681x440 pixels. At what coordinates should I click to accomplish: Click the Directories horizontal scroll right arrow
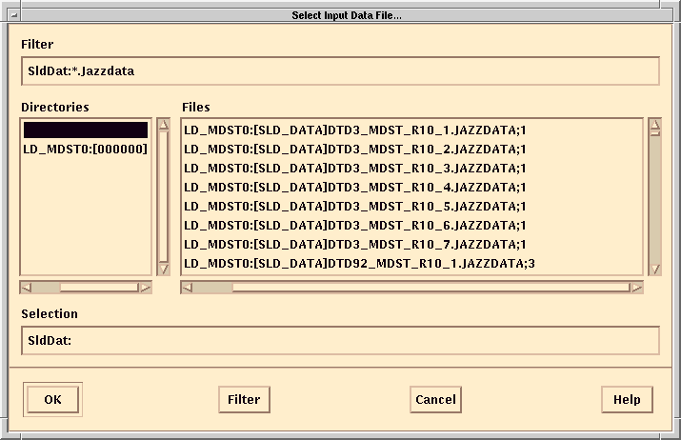coord(146,287)
